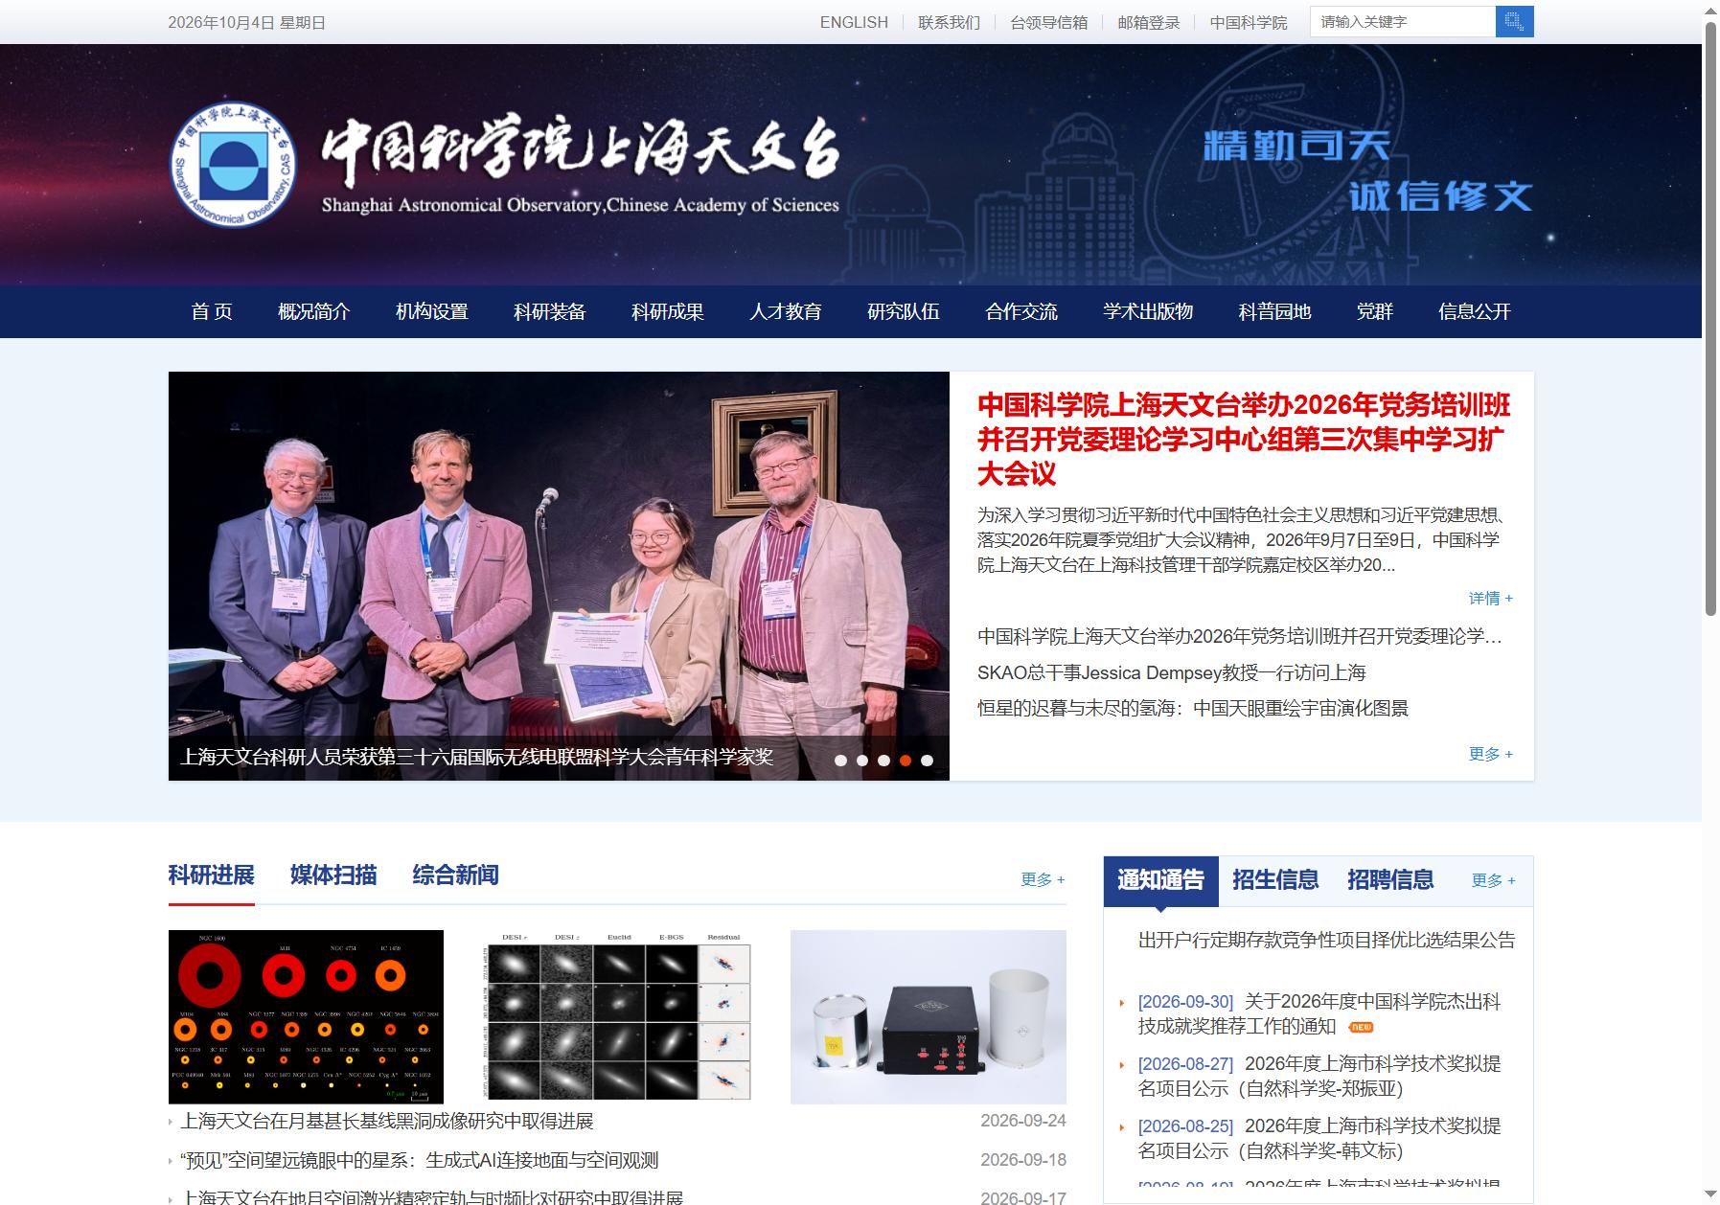Visit the 中国科学院 top link
Image resolution: width=1720 pixels, height=1205 pixels.
(x=1248, y=22)
